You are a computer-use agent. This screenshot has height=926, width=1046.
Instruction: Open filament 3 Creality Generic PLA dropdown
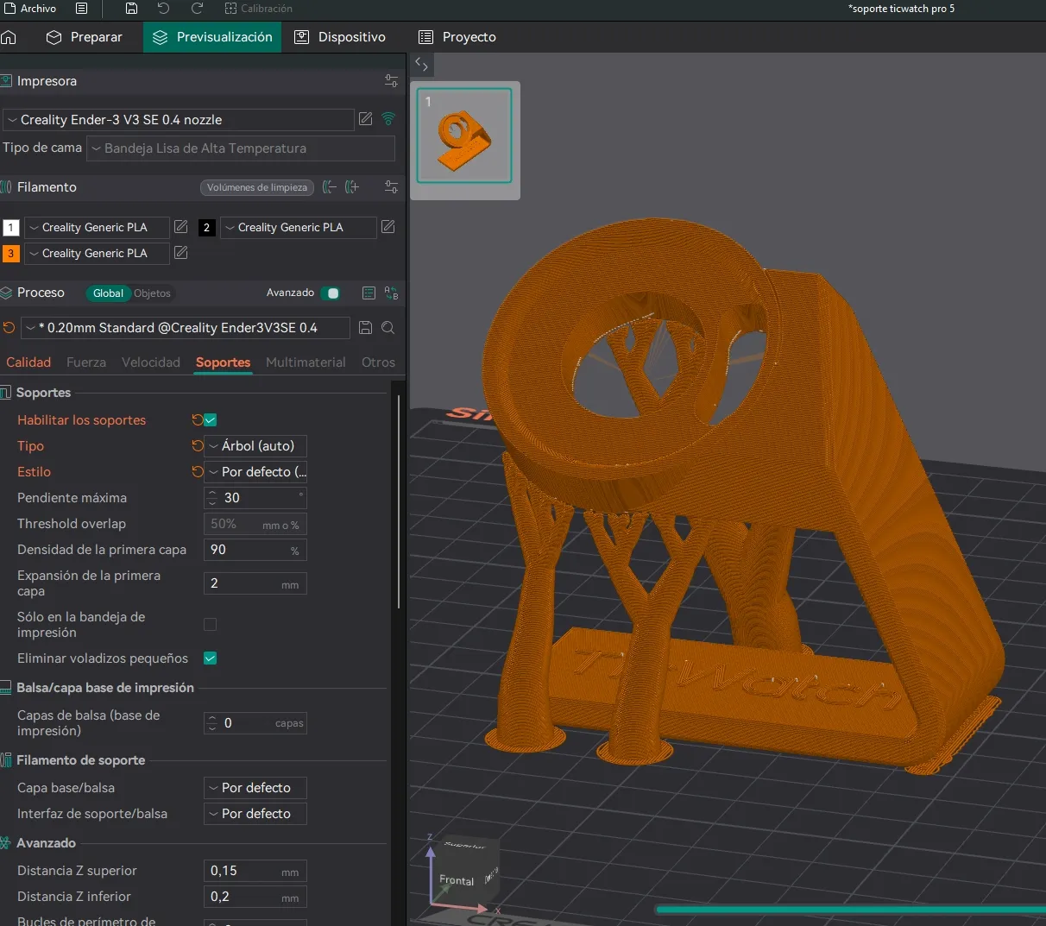click(97, 253)
